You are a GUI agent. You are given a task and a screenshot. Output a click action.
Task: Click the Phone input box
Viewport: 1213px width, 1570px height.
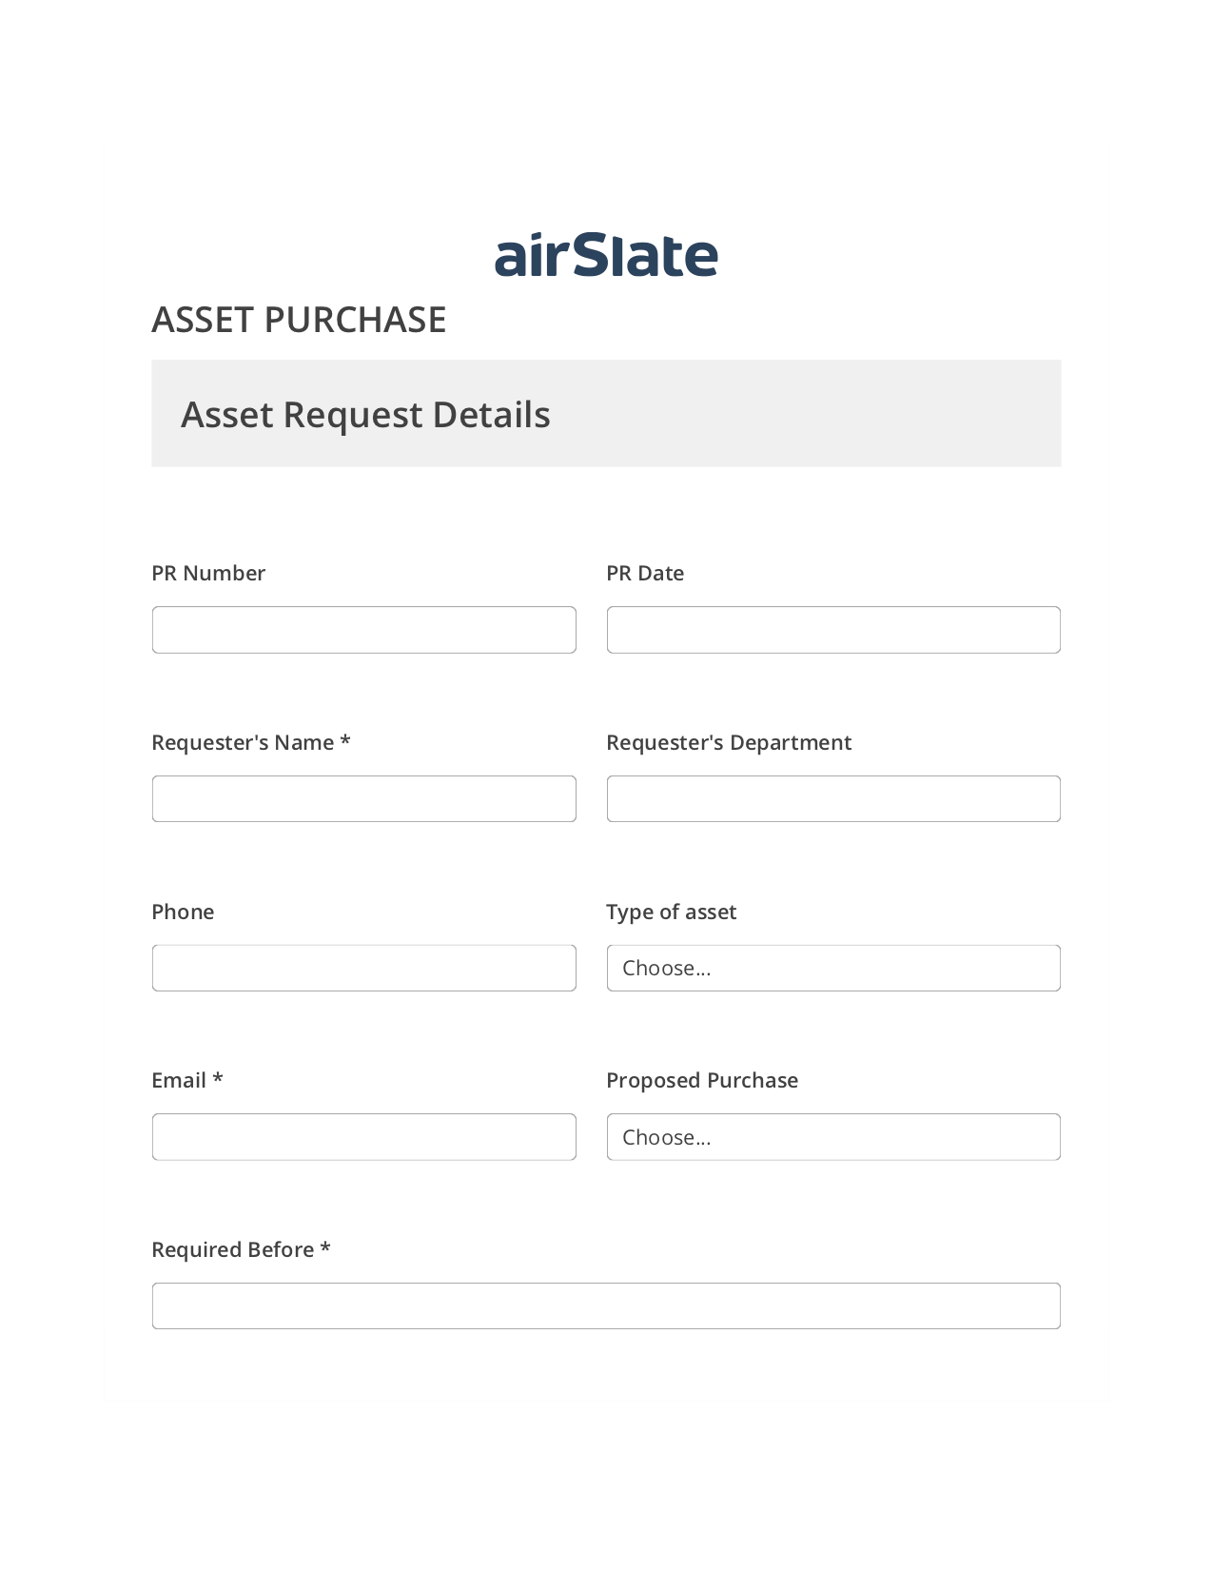tap(364, 968)
